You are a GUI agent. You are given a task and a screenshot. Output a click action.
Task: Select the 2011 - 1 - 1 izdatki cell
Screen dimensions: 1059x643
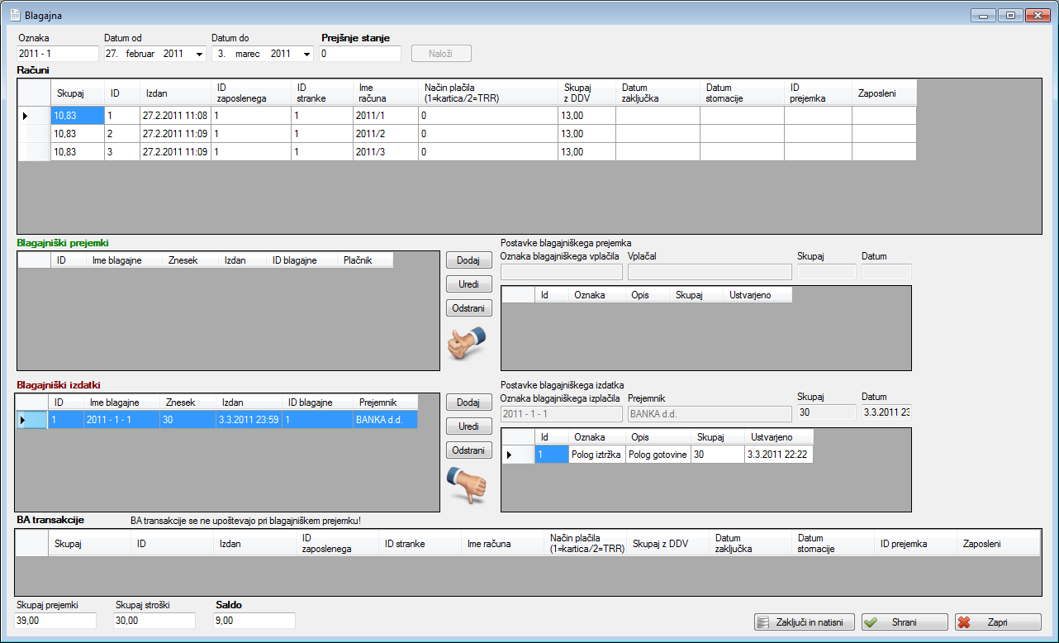pyautogui.click(x=121, y=420)
